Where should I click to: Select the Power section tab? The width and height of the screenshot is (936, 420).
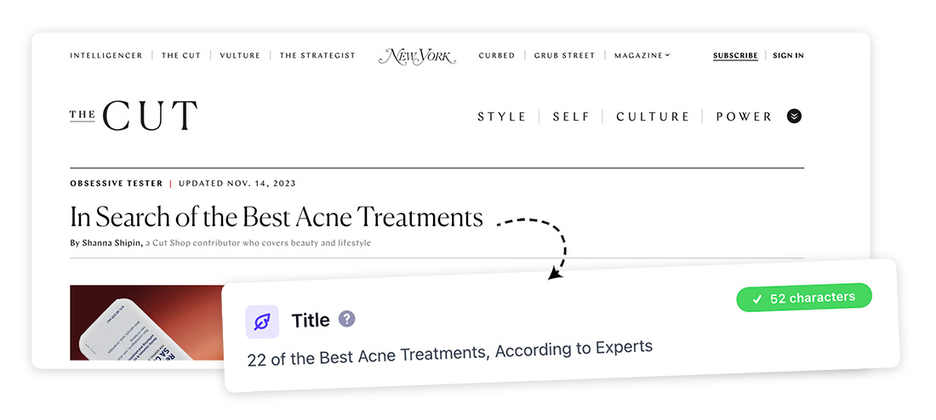745,117
